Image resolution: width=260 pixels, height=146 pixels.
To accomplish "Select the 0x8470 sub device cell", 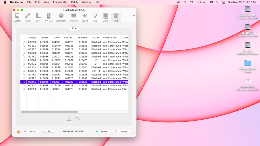I will point(83,60).
